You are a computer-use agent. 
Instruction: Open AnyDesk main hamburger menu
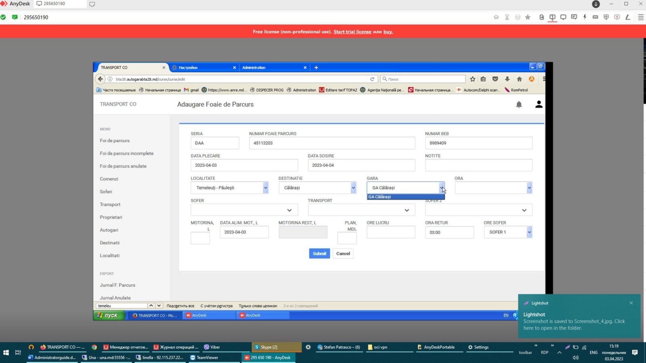pyautogui.click(x=641, y=17)
